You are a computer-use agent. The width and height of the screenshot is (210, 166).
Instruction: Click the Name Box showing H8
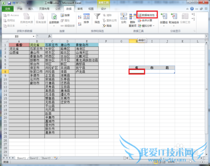[x=17, y=36]
